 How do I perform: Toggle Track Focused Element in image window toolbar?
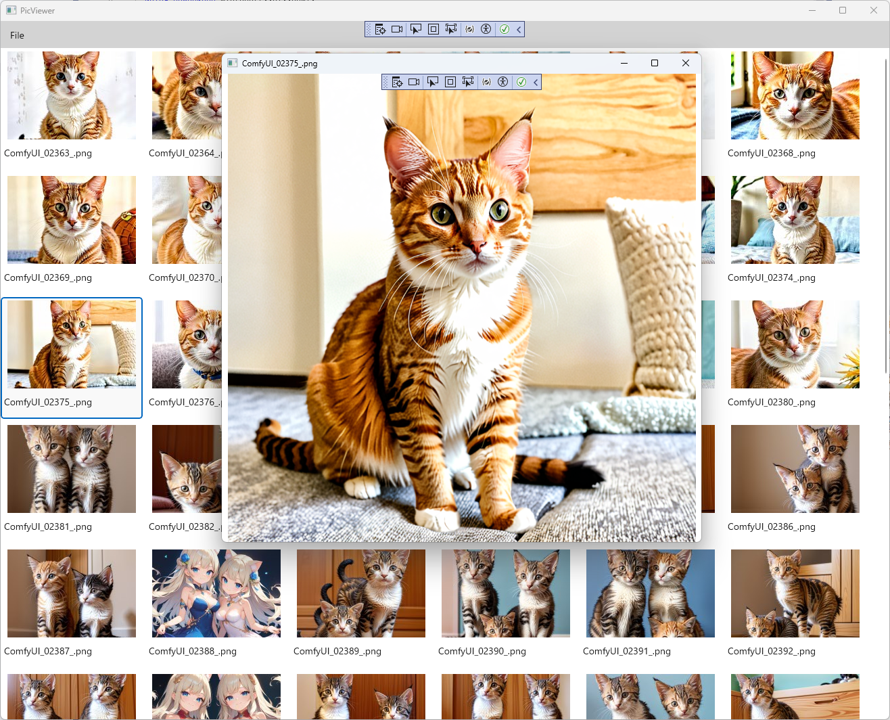pyautogui.click(x=468, y=82)
